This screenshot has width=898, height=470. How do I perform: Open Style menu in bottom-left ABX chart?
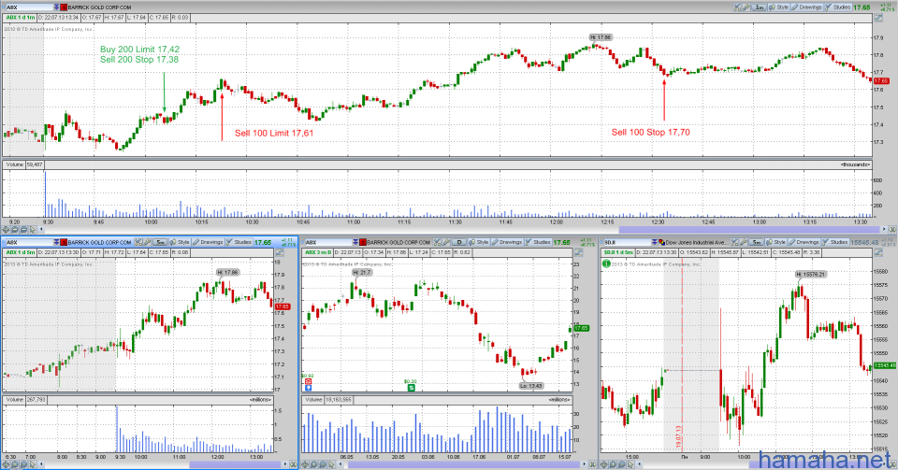pos(180,242)
